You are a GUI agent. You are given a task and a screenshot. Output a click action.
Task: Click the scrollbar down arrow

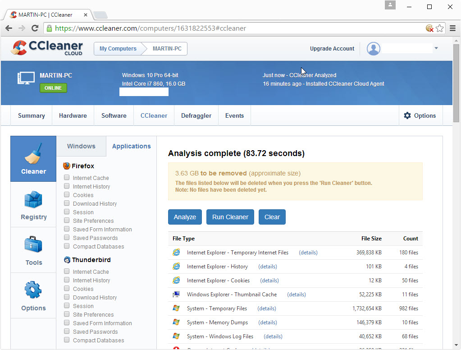click(x=456, y=345)
